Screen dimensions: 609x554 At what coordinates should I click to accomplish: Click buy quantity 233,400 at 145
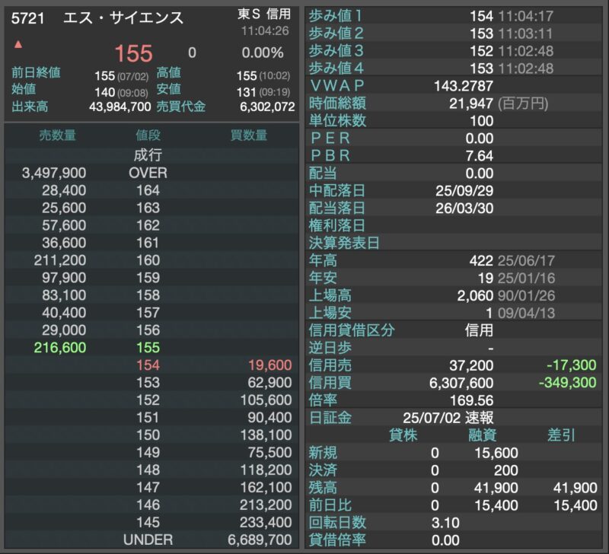(266, 523)
